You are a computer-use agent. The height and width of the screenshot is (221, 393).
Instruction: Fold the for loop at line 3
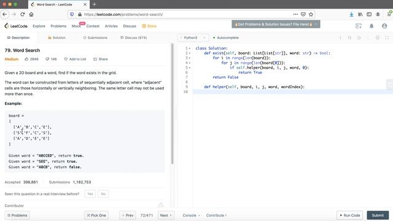(190, 58)
